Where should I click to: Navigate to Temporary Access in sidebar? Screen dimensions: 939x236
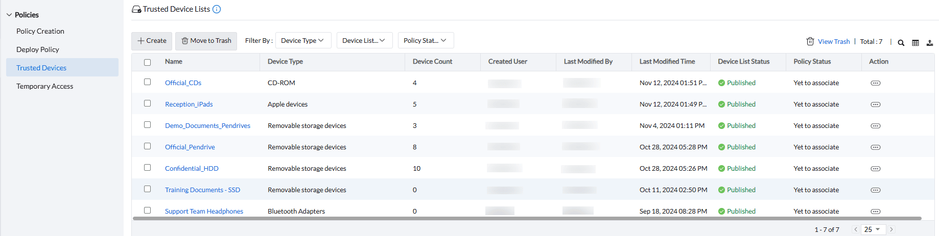pos(44,86)
